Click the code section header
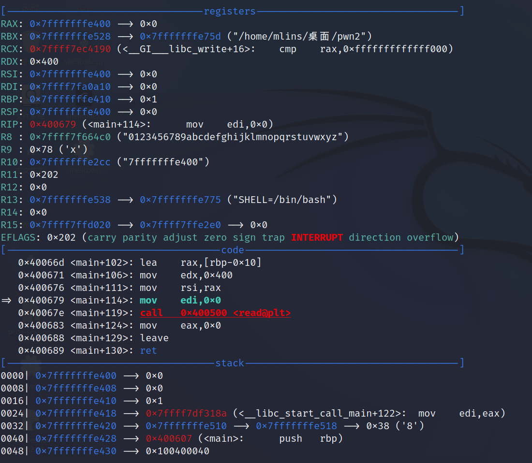Screen dimensions: 532x463 click(x=233, y=250)
